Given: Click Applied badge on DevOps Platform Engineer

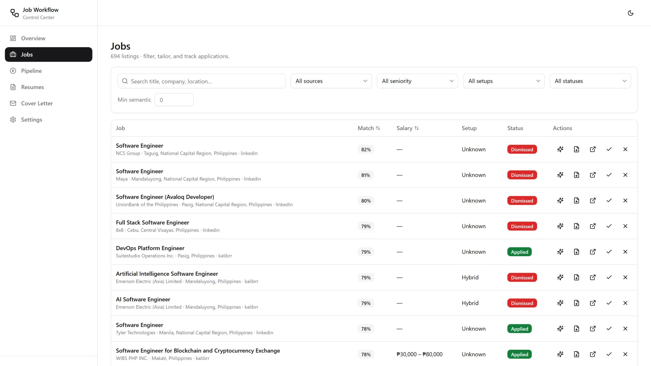Looking at the screenshot, I should coord(519,252).
